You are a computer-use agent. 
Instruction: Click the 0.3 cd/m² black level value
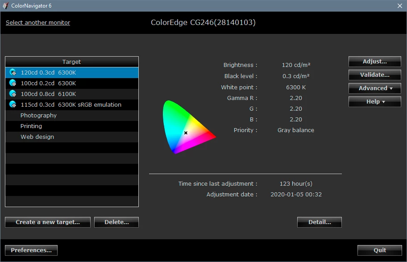(296, 76)
